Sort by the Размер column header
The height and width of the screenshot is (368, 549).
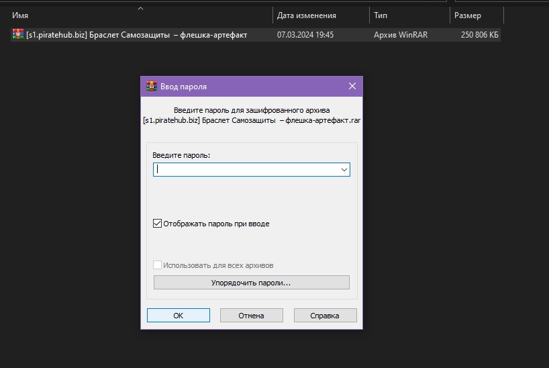click(467, 15)
